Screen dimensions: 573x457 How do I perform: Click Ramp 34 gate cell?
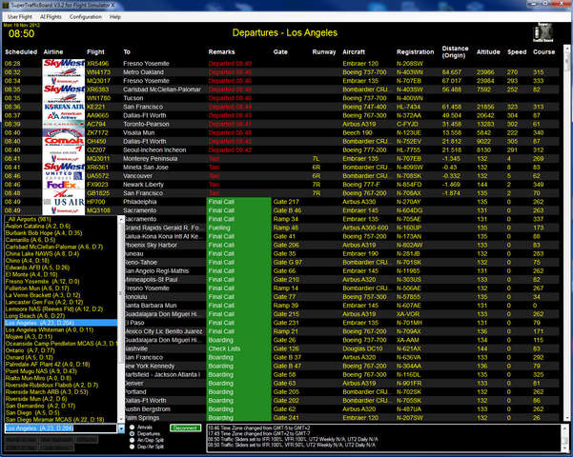point(285,219)
